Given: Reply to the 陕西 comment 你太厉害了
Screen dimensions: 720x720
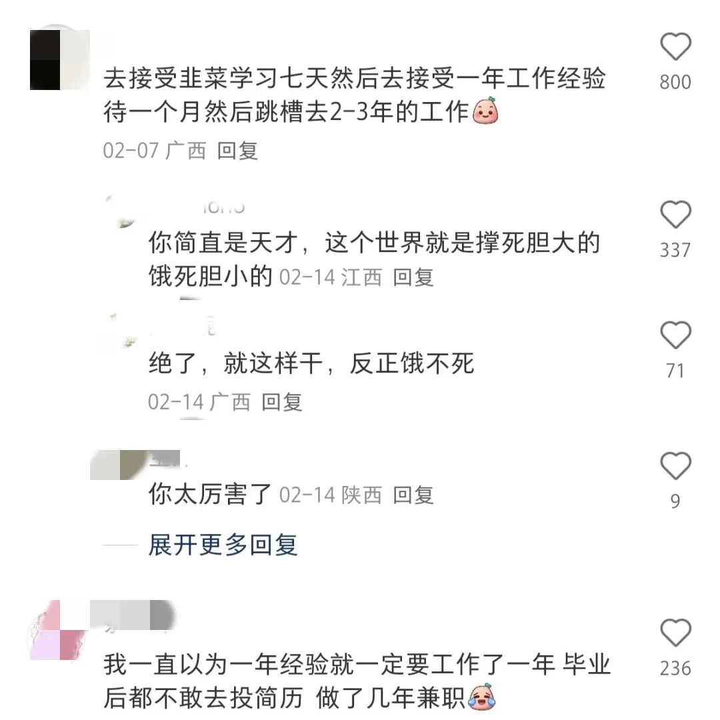Looking at the screenshot, I should click(x=413, y=495).
